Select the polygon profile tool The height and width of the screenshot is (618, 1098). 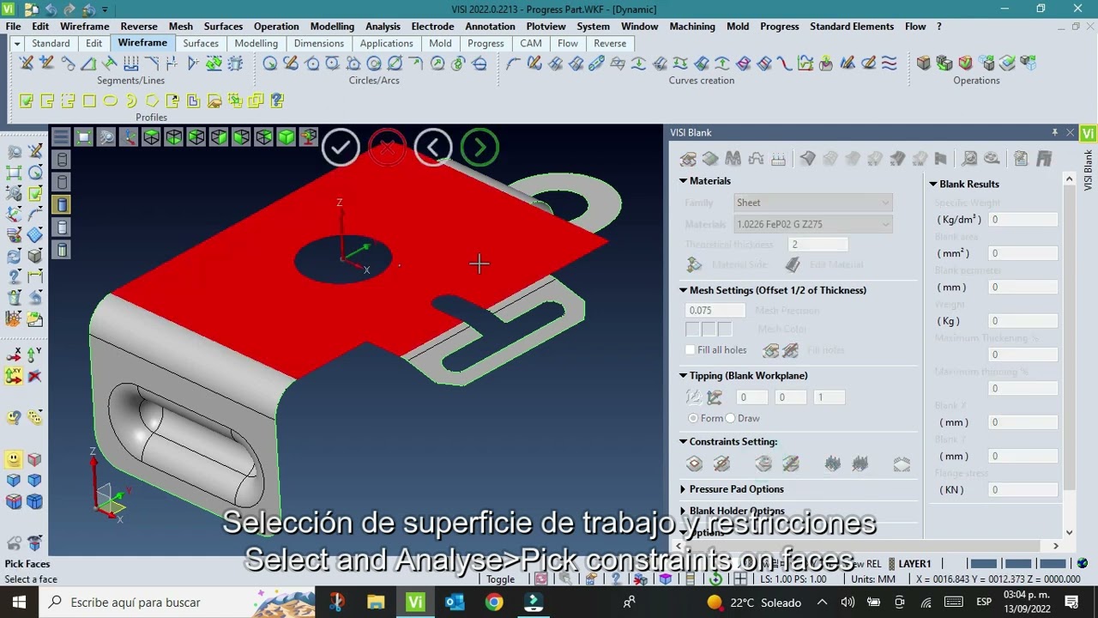click(152, 100)
